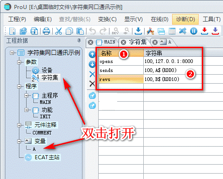Select the Cut scissors icon

pos(59,31)
